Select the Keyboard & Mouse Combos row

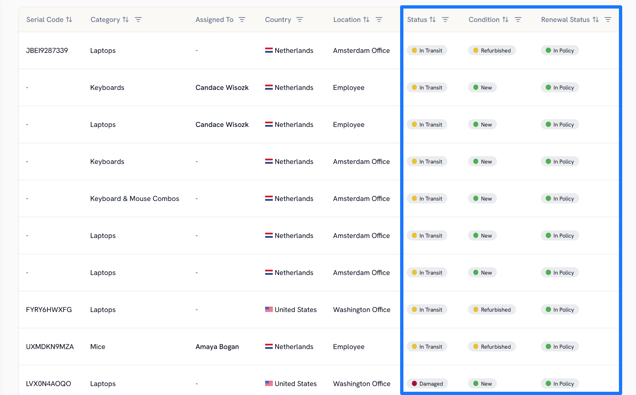click(135, 199)
